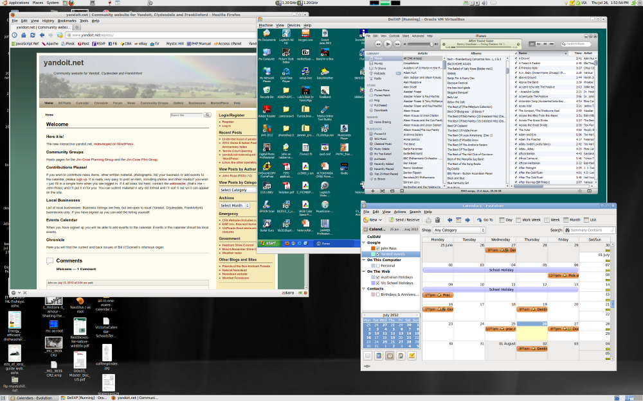The width and height of the screenshot is (643, 401).
Task: Skip to previous track in iTunes
Action: coord(378,44)
